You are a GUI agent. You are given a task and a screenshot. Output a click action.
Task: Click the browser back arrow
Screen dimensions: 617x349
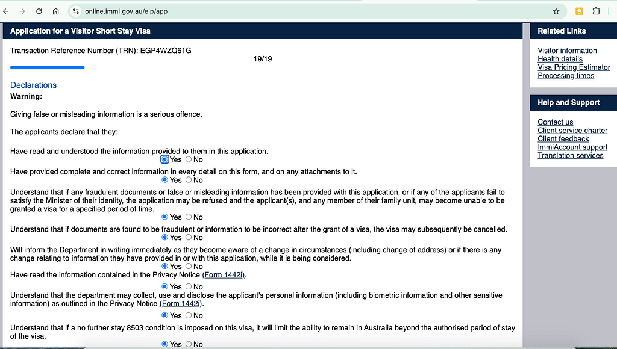click(5, 11)
